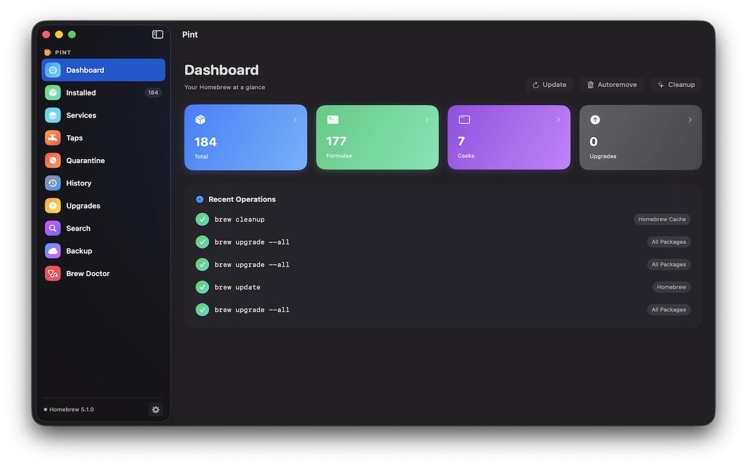747x466 pixels.
Task: Click the Cleanup button
Action: pos(676,84)
